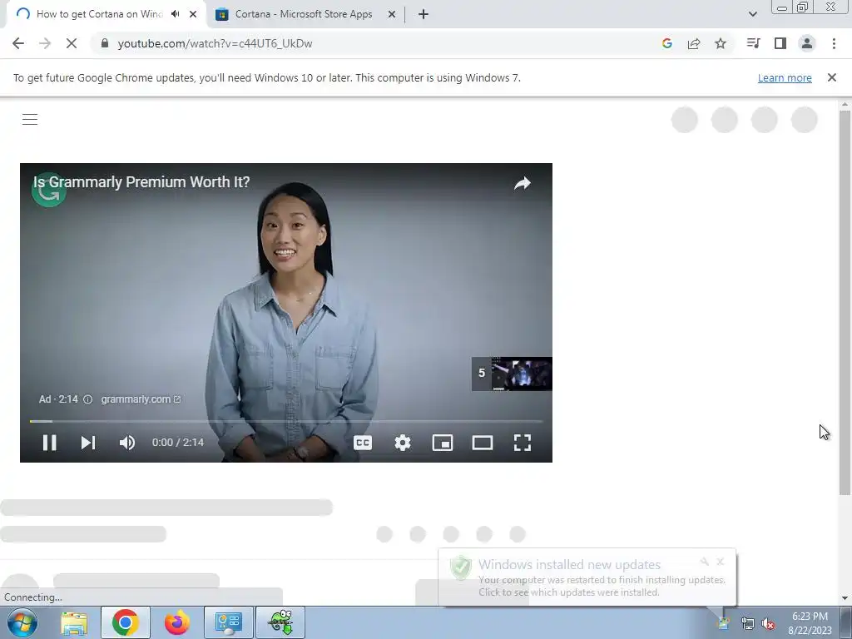Click the taskbar clock showing 6:23 PM

(810, 622)
